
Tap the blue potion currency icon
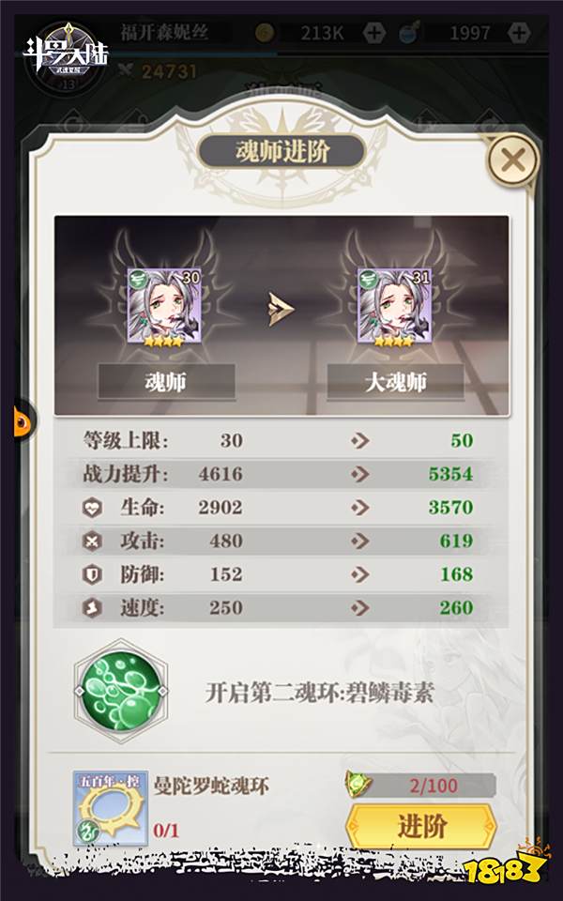point(409,33)
